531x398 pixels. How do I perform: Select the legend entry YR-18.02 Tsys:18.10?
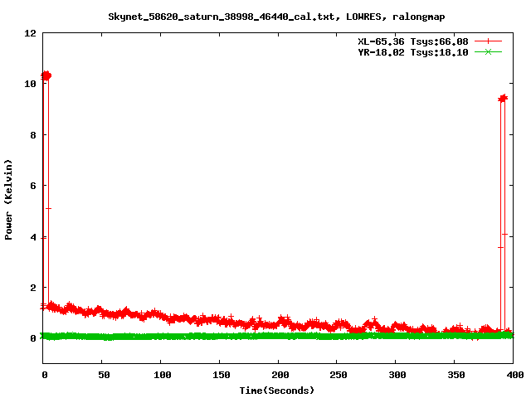(x=413, y=52)
